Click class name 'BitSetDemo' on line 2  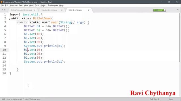tap(42, 18)
